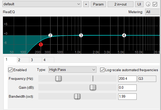This screenshot has width=161, height=110.
Task: Switch to band tab 1
Action: coord(10,59)
